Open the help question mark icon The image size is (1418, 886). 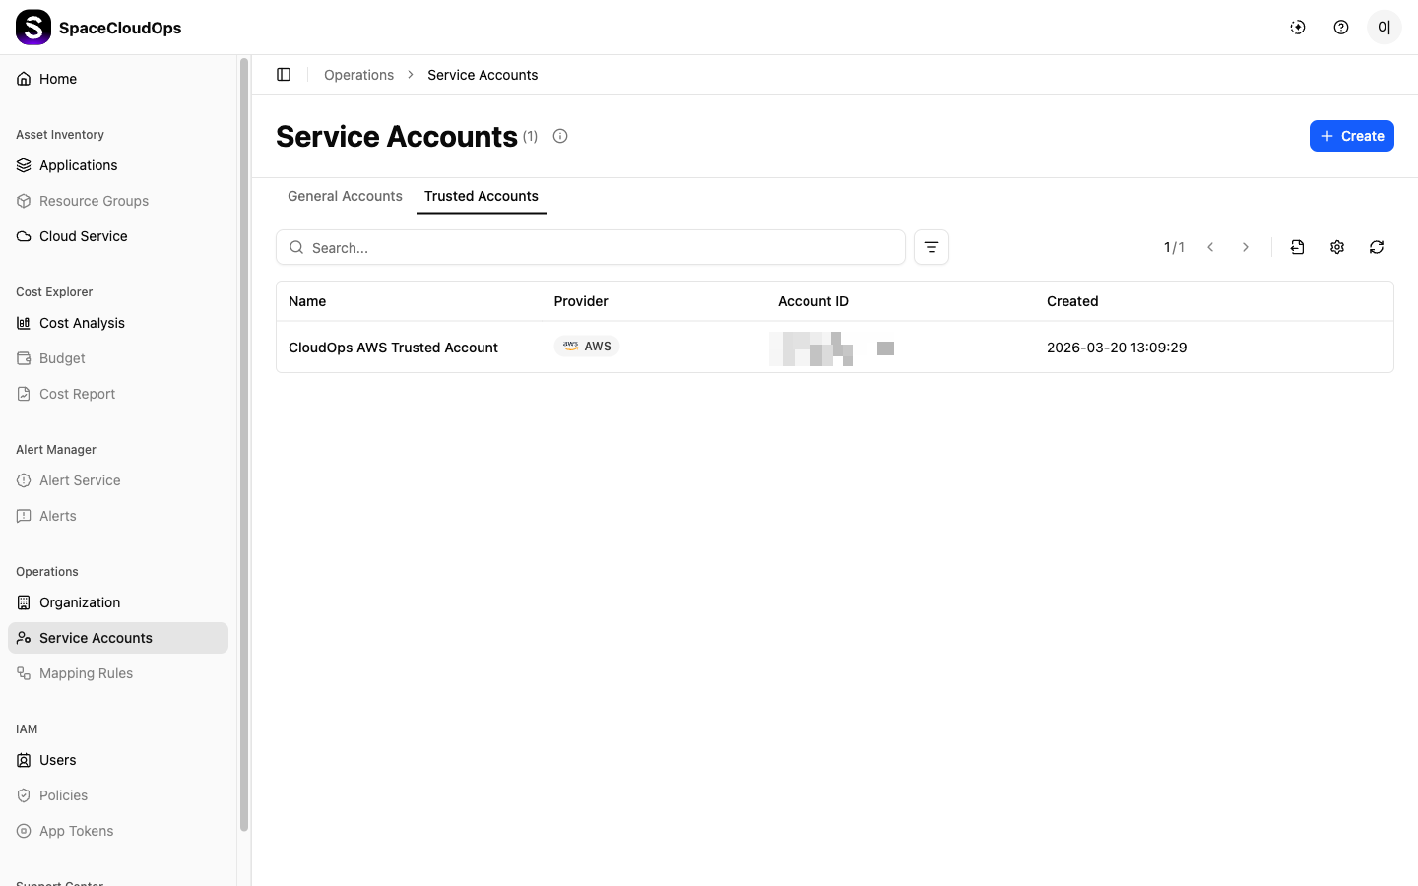(1341, 28)
